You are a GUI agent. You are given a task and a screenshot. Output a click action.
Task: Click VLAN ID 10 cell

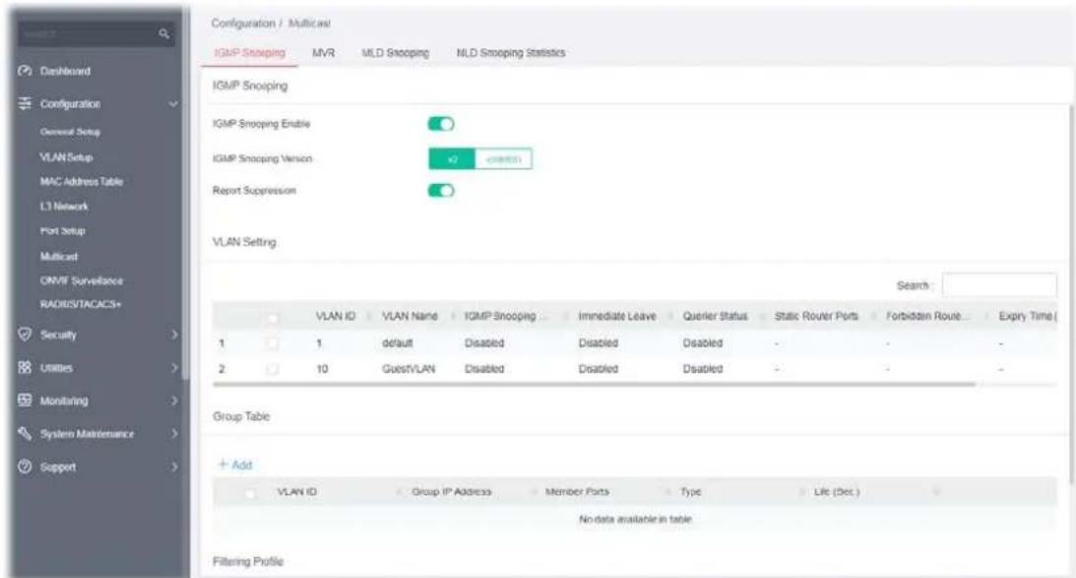(x=322, y=369)
